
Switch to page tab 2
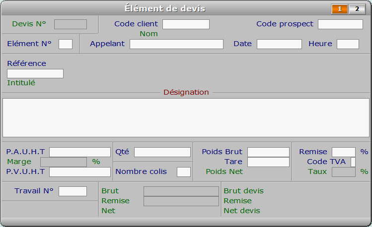[x=357, y=9]
